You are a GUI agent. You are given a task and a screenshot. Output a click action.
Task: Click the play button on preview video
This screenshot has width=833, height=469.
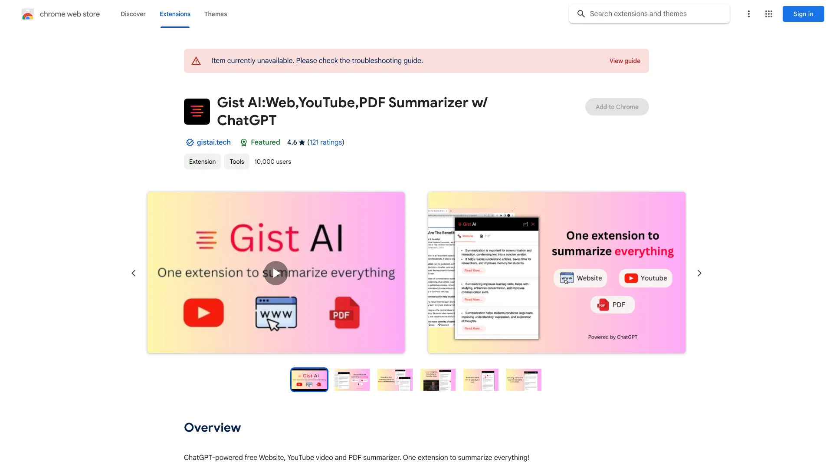click(x=276, y=273)
